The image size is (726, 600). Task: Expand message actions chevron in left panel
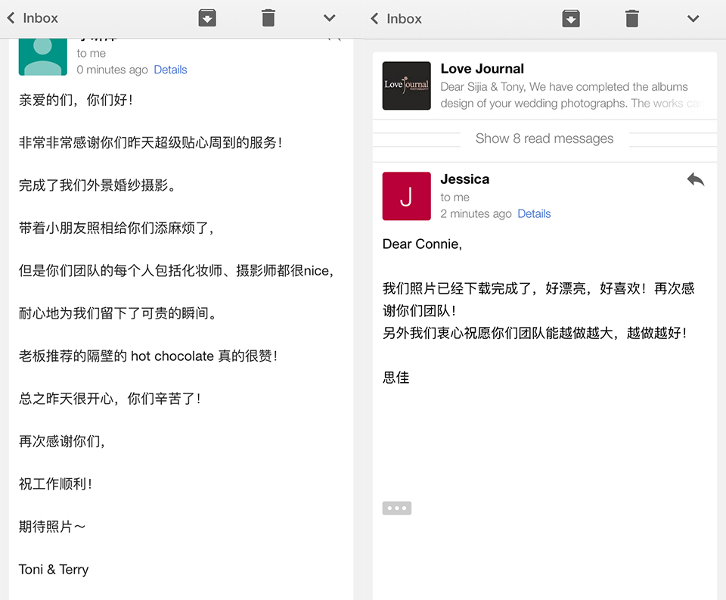329,17
